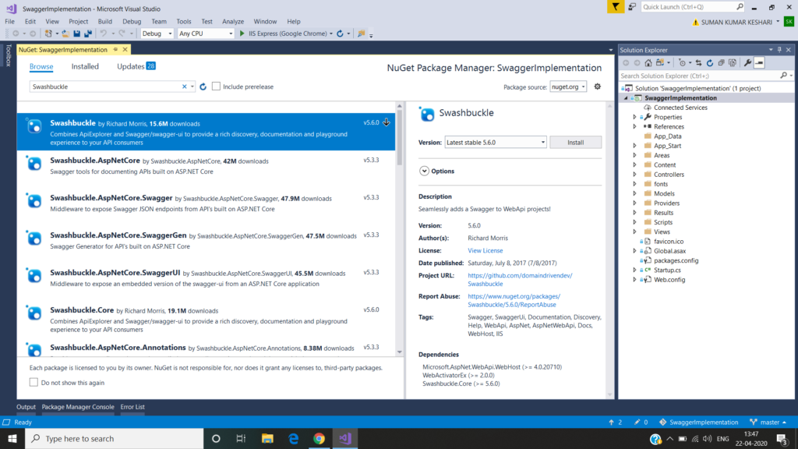Click the Find in Files toolbar icon

click(x=362, y=34)
